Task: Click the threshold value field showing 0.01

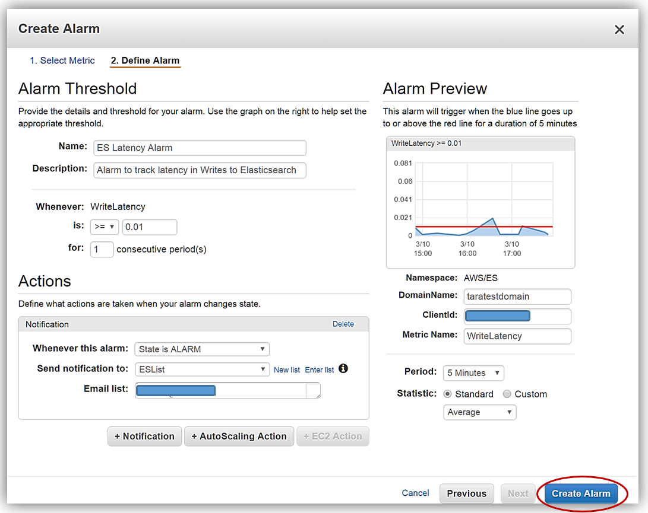Action: tap(149, 227)
